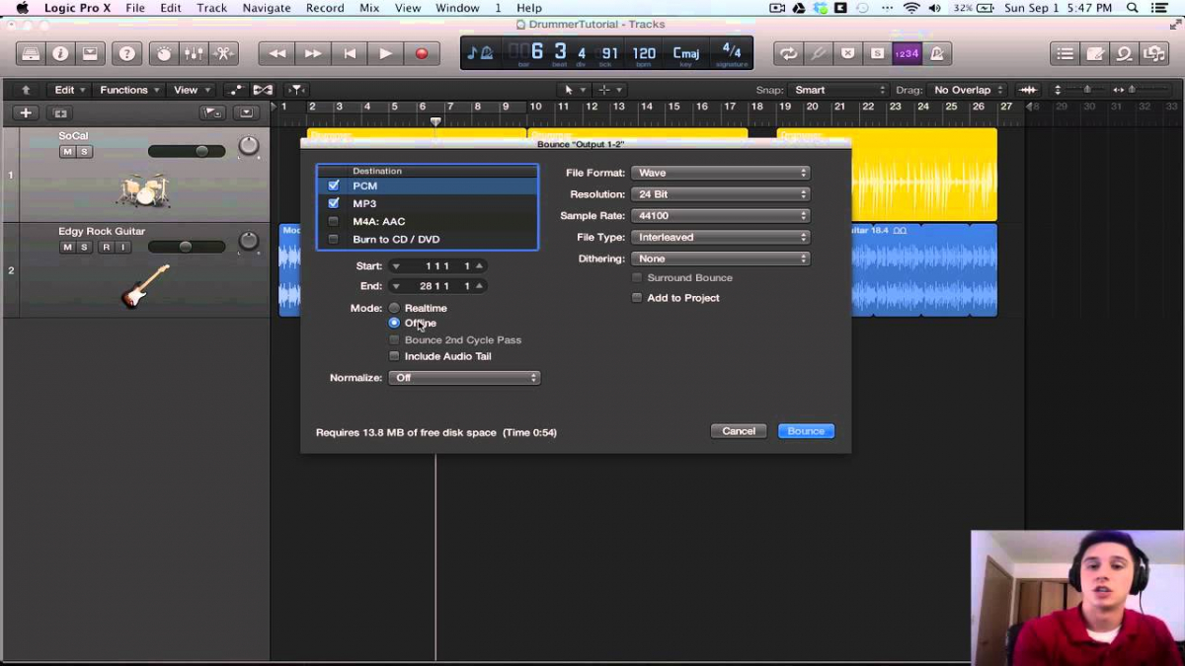Mute the Edgy Rock Guitar track

click(x=67, y=247)
